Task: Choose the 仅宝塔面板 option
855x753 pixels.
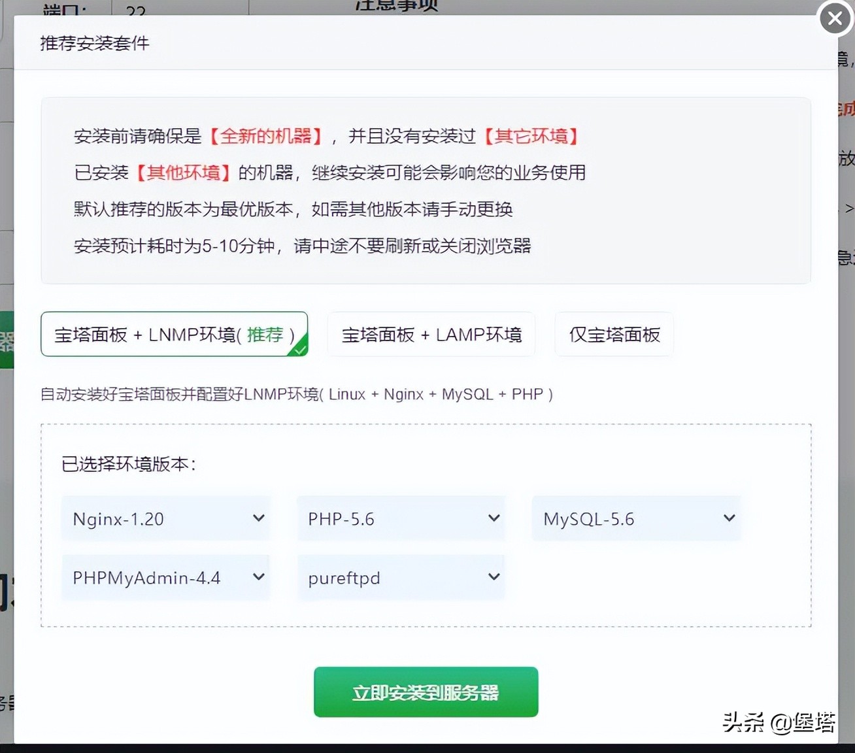Action: pyautogui.click(x=613, y=334)
